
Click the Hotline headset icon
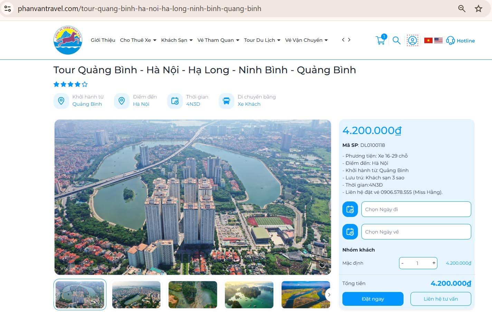tap(450, 40)
